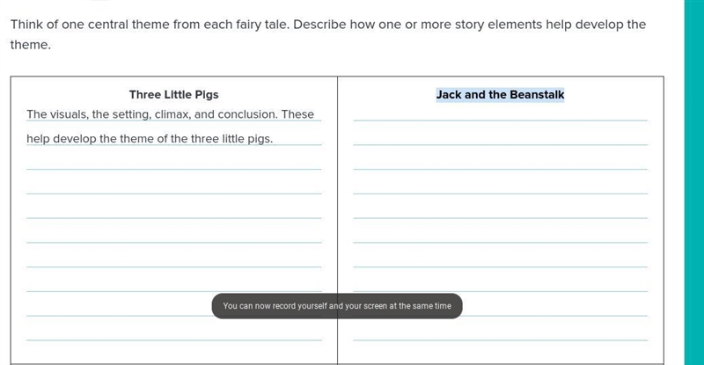Click the teal vertical bar at the page edge

click(x=694, y=182)
